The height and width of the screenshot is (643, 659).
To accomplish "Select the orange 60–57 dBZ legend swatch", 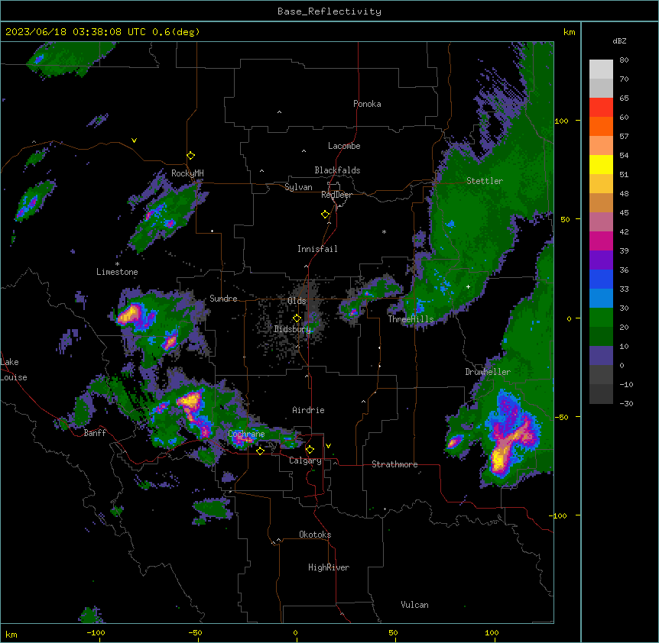I will pos(601,126).
